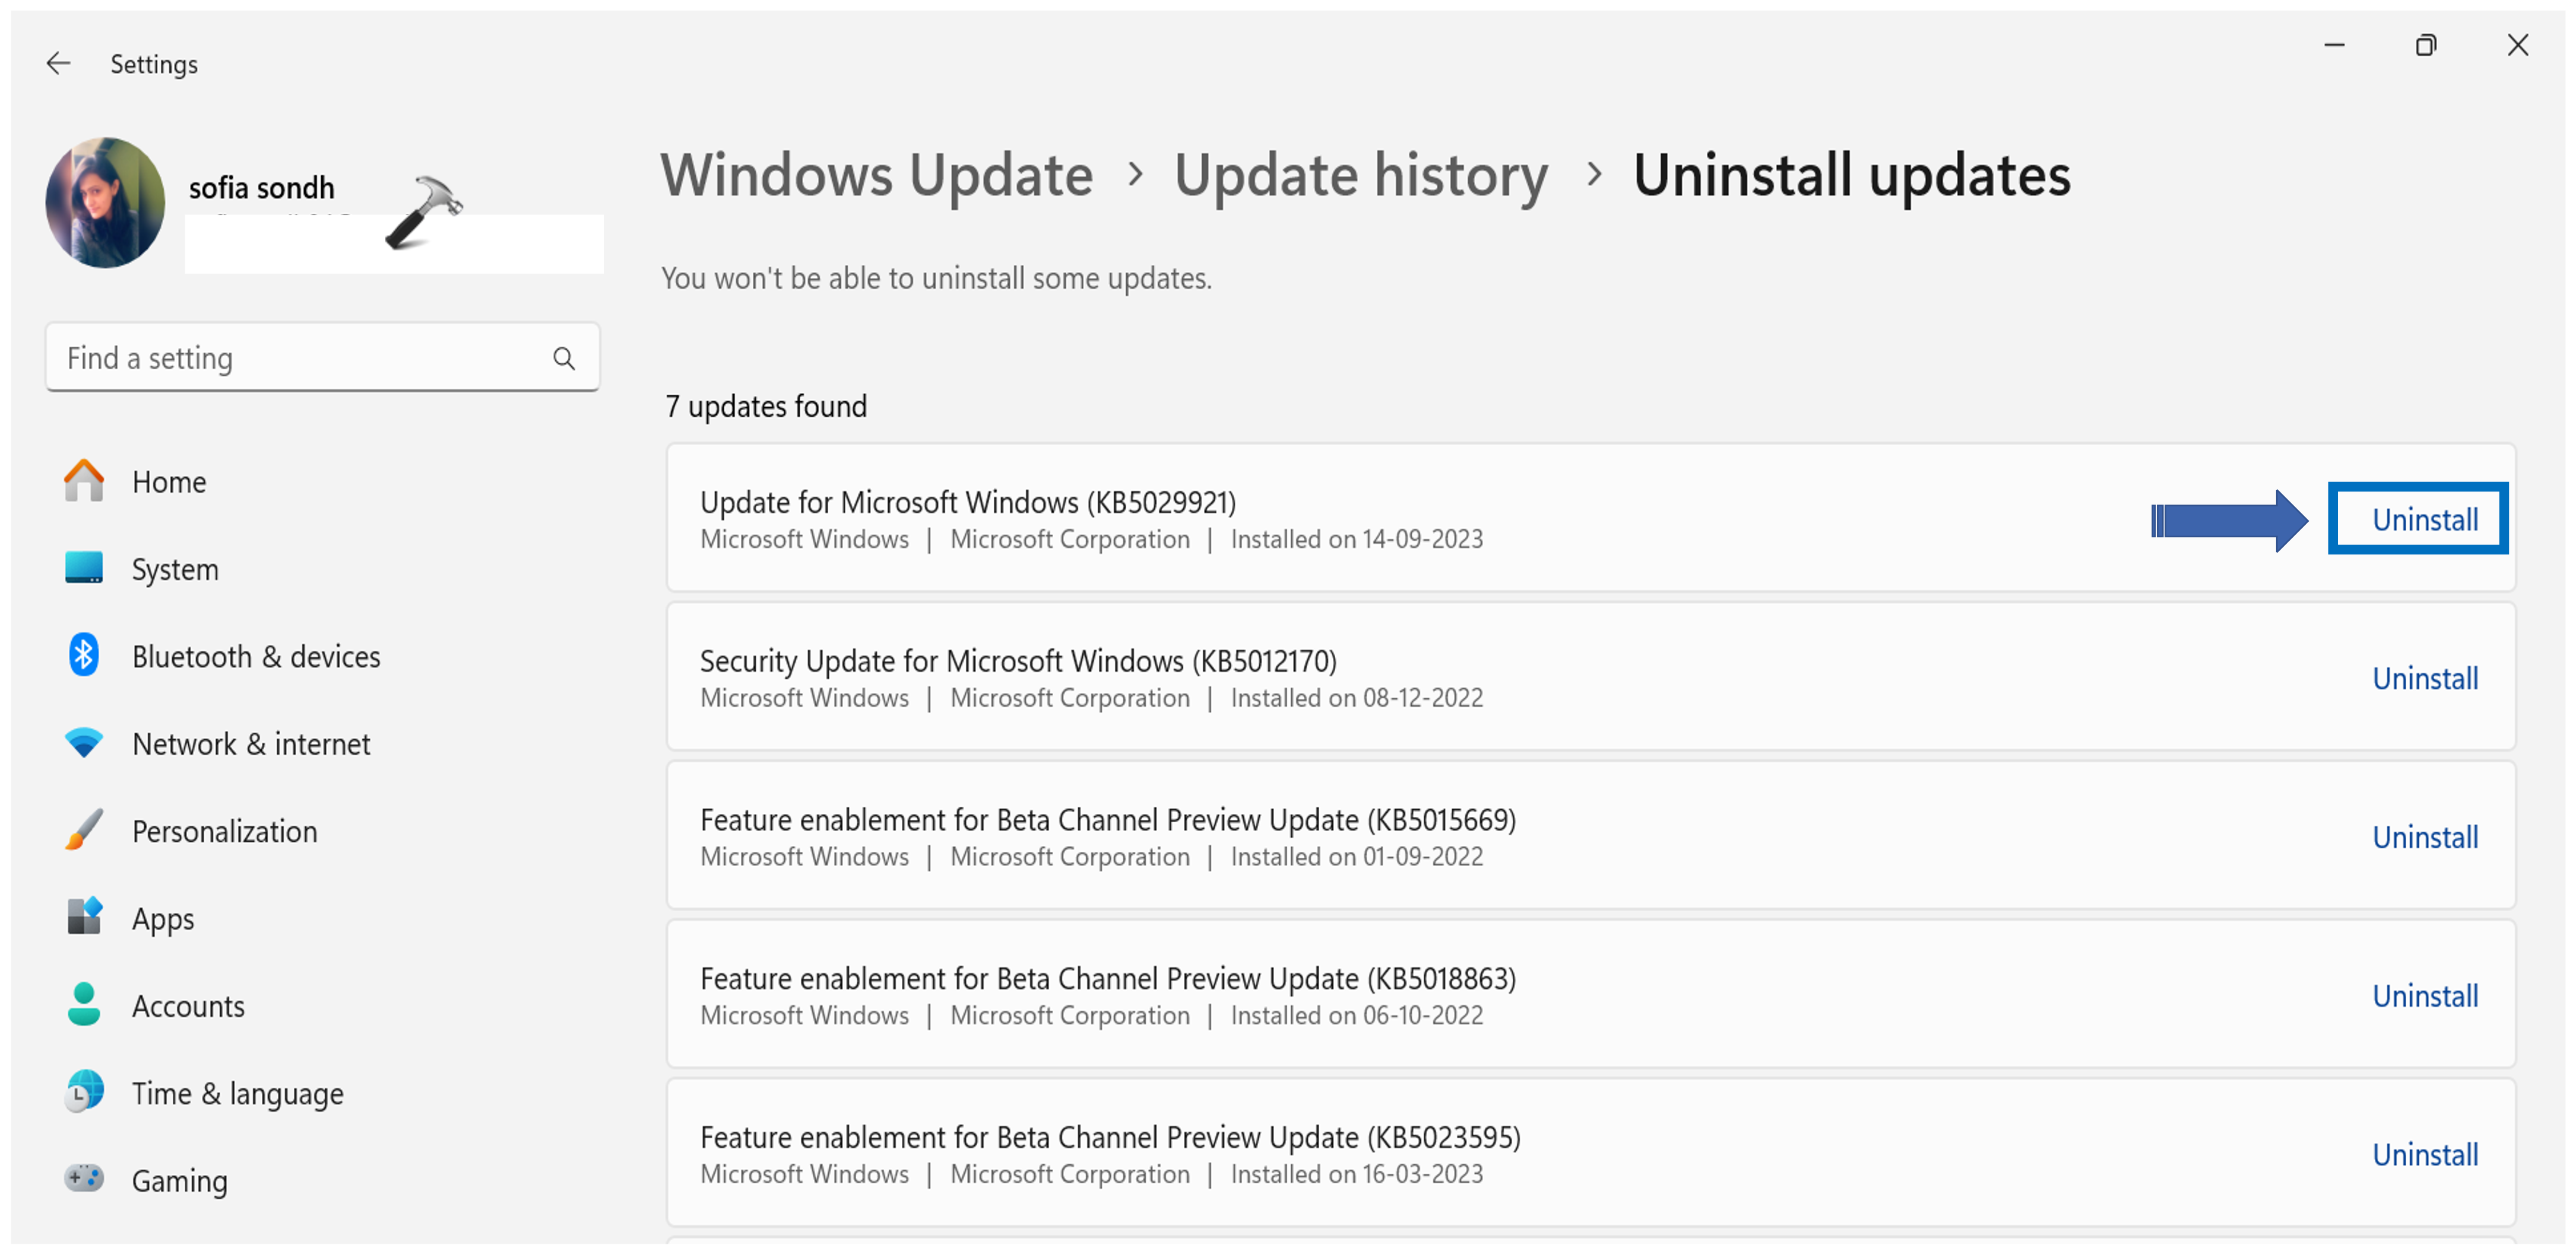Click the Time & language globe icon
The image size is (2576, 1255).
pyautogui.click(x=84, y=1092)
